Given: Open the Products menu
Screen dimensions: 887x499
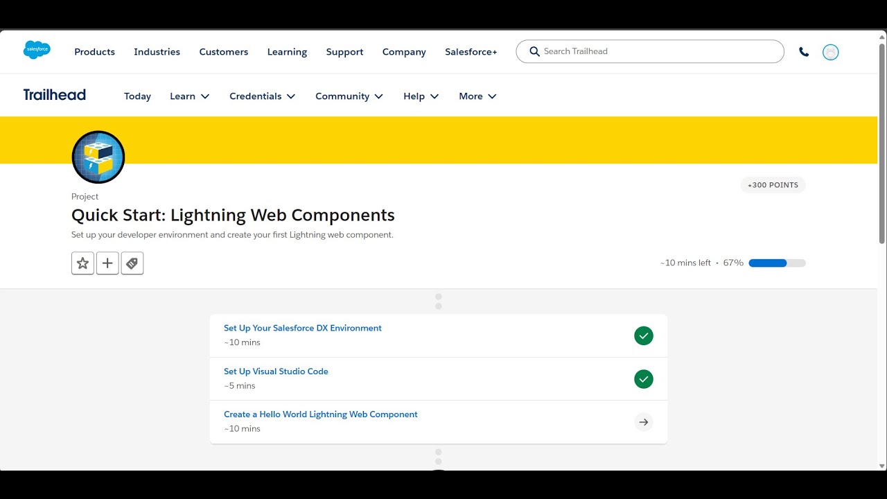Looking at the screenshot, I should point(95,52).
